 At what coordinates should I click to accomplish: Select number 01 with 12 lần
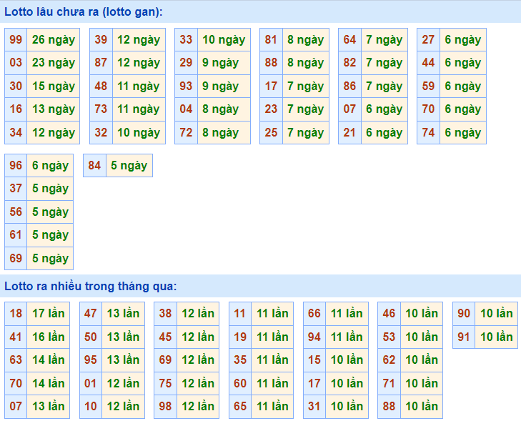coord(91,383)
